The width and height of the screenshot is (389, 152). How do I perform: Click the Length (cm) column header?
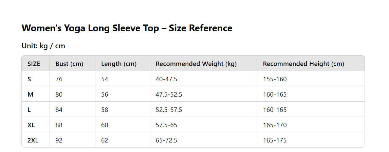tap(119, 64)
